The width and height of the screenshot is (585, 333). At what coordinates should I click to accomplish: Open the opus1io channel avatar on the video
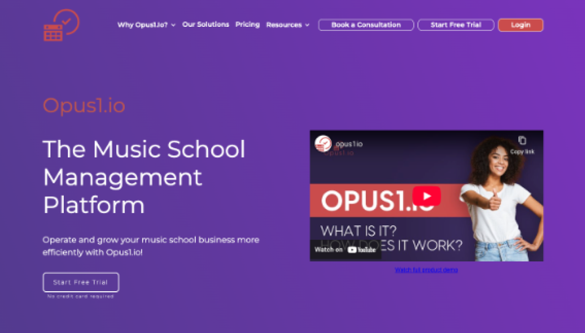point(323,144)
